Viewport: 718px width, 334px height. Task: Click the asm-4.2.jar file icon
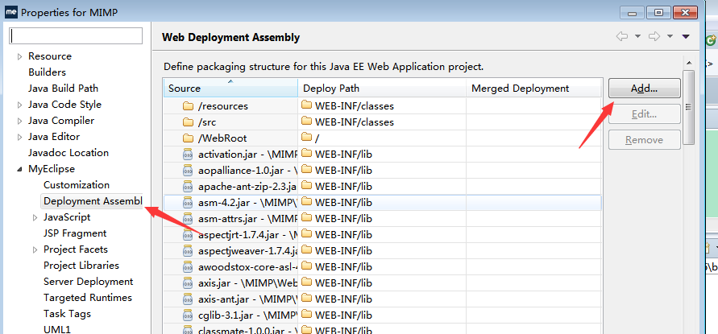[x=189, y=202]
